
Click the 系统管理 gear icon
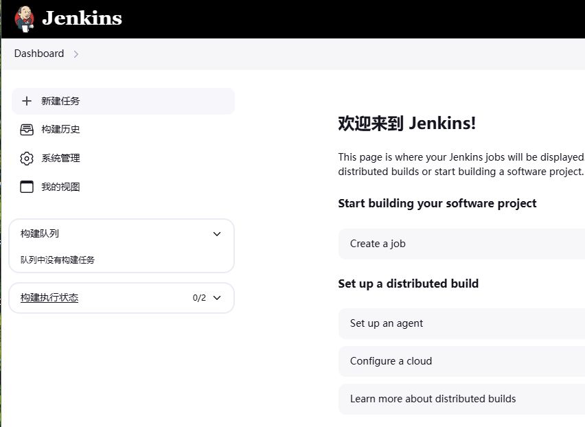(27, 159)
